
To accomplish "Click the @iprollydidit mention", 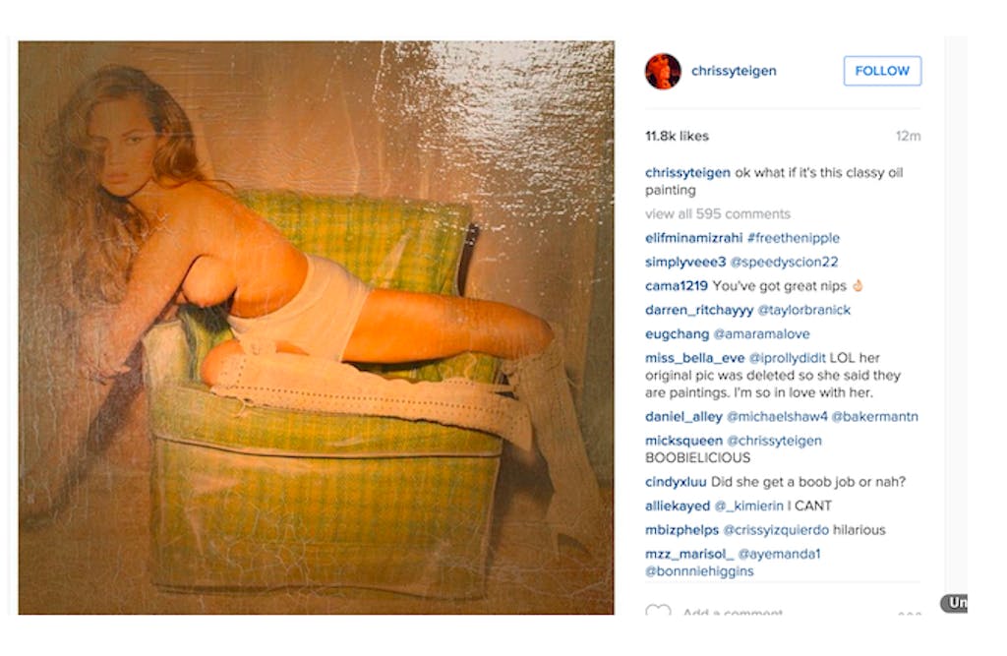I will [787, 358].
